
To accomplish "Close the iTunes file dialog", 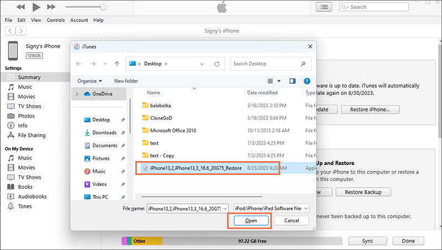I will coord(310,46).
